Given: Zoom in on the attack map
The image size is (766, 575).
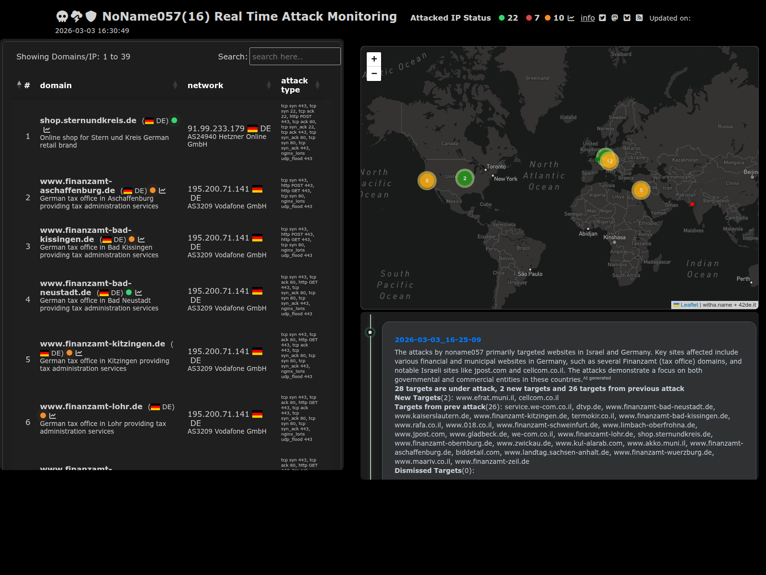Looking at the screenshot, I should tap(374, 59).
